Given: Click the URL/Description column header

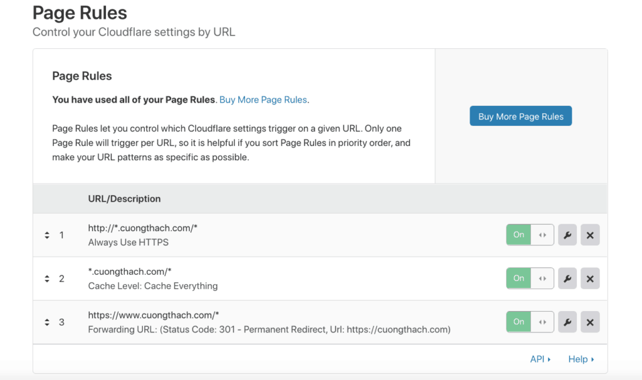Looking at the screenshot, I should [x=124, y=199].
